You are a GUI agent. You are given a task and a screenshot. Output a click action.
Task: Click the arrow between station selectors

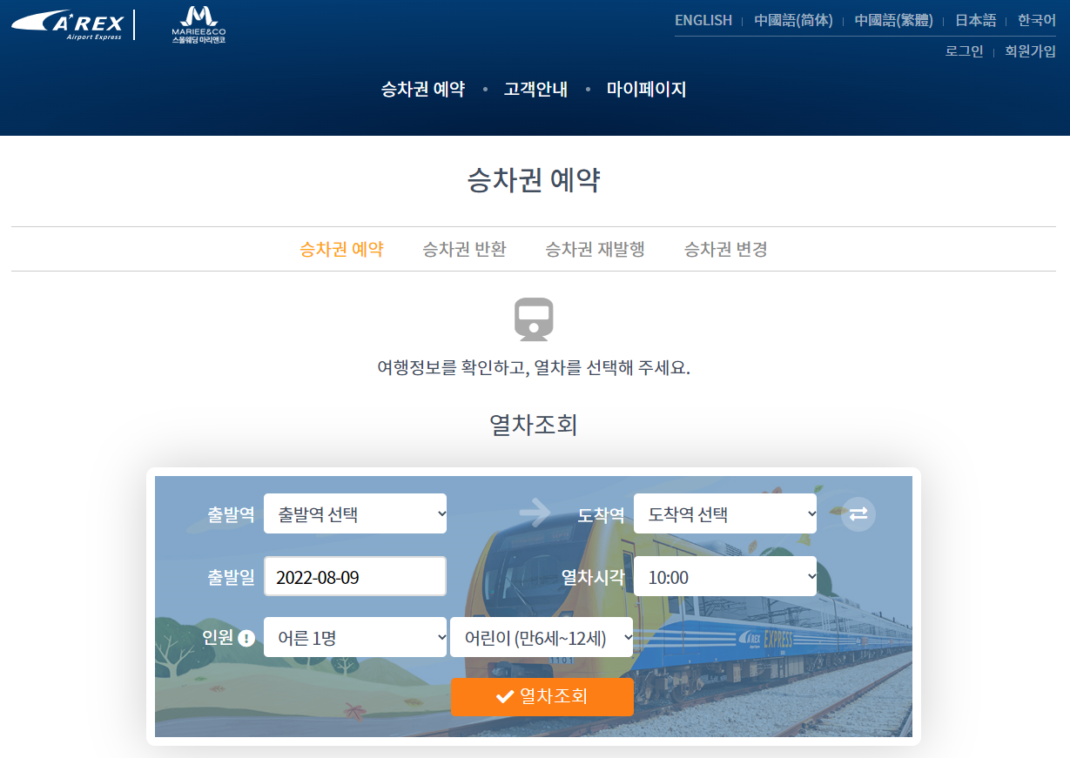point(535,513)
